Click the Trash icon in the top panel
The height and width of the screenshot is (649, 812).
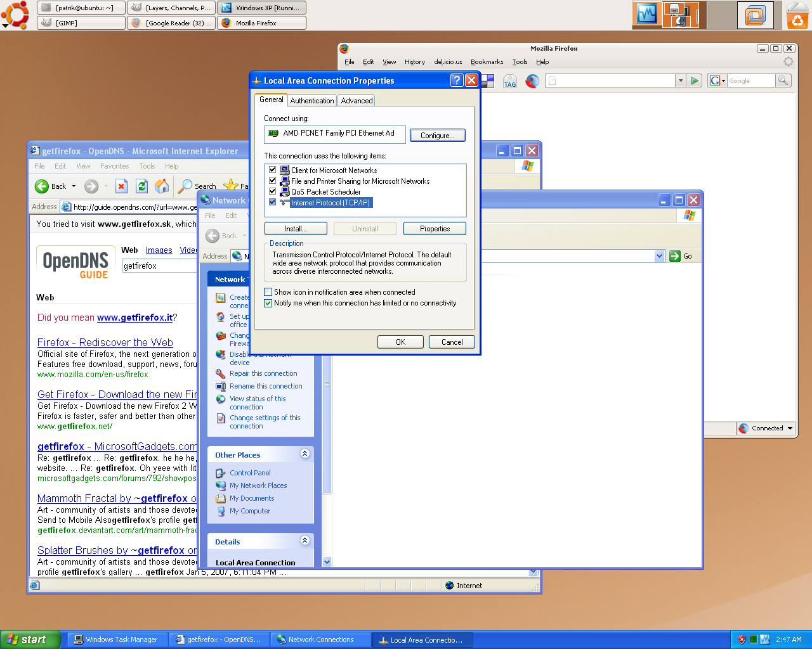point(797,15)
